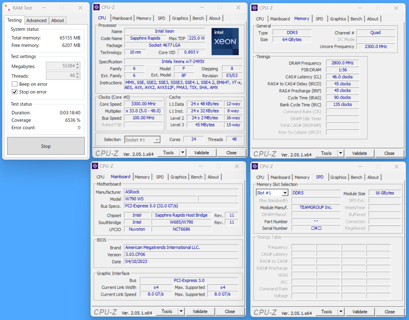
Task: Click the Threads field showing 48
Action: coord(61,75)
